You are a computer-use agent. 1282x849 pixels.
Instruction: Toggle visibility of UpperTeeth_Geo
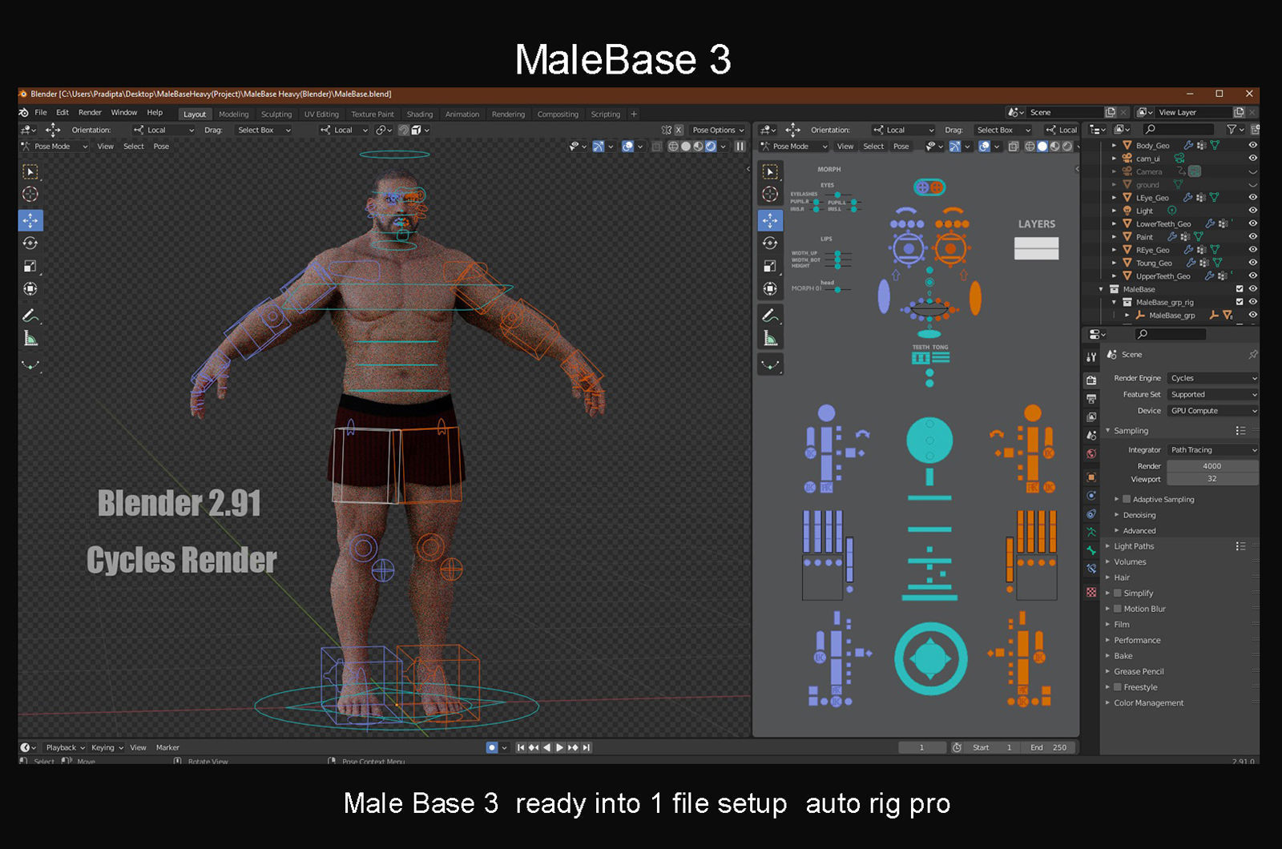[1252, 276]
